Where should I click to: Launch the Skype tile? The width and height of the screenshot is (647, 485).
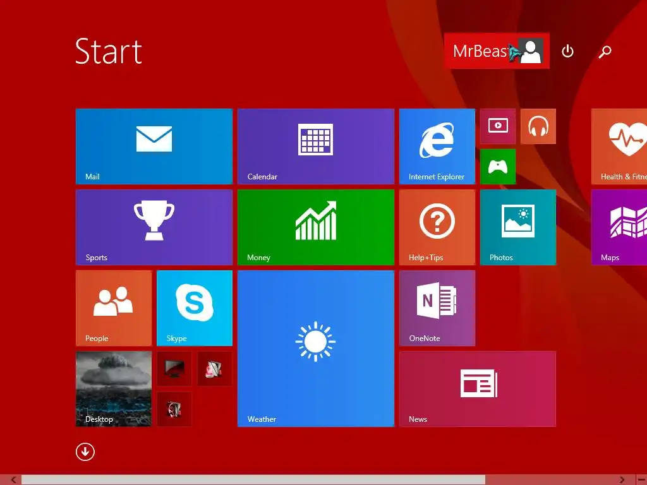195,308
